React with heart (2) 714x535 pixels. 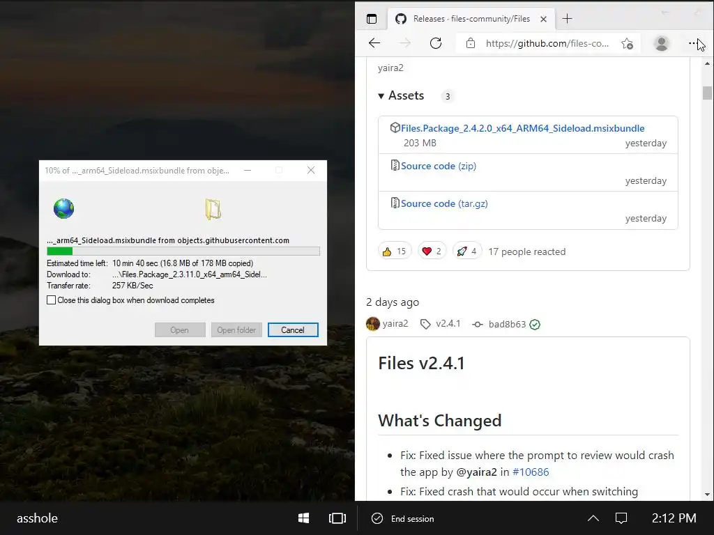432,251
